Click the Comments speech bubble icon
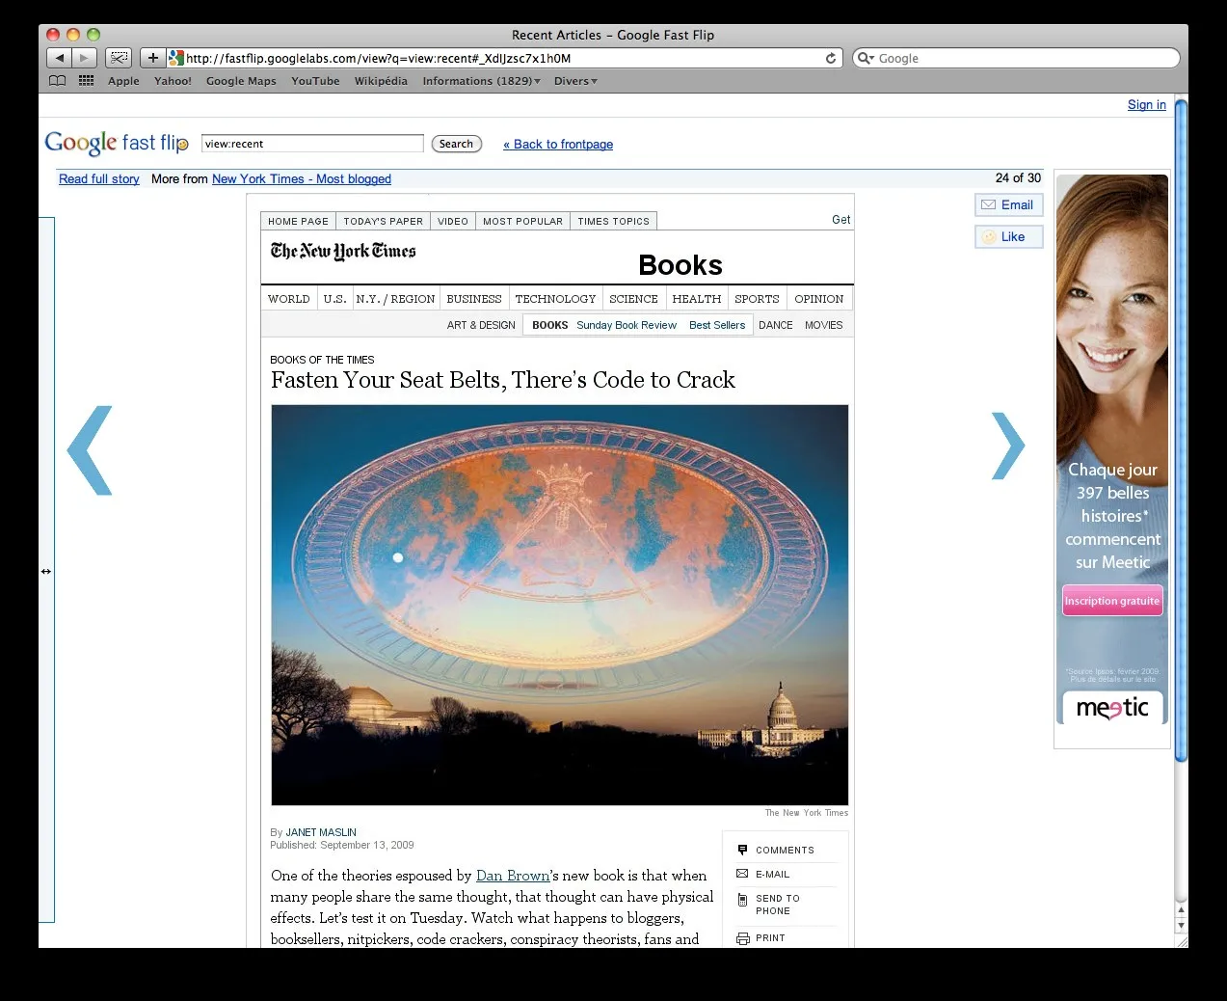The height and width of the screenshot is (1001, 1227). click(x=742, y=850)
